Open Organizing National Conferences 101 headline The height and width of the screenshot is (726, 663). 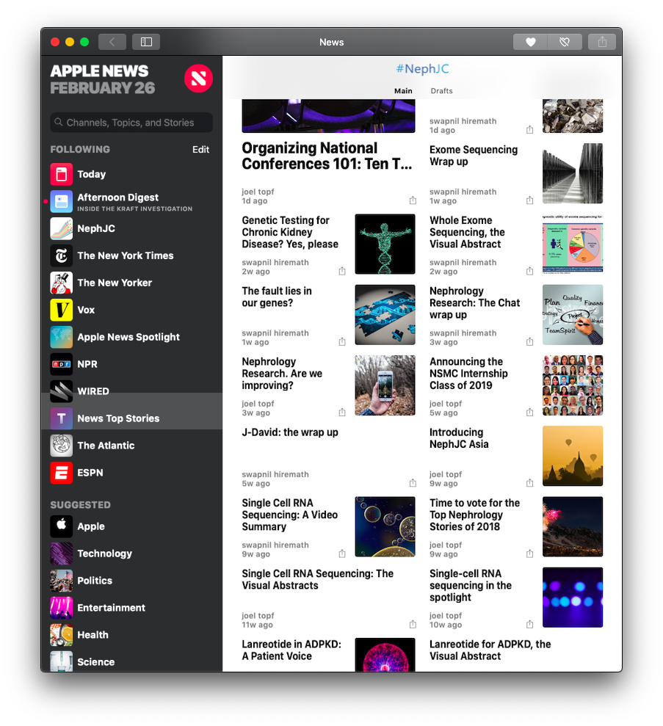click(x=327, y=156)
